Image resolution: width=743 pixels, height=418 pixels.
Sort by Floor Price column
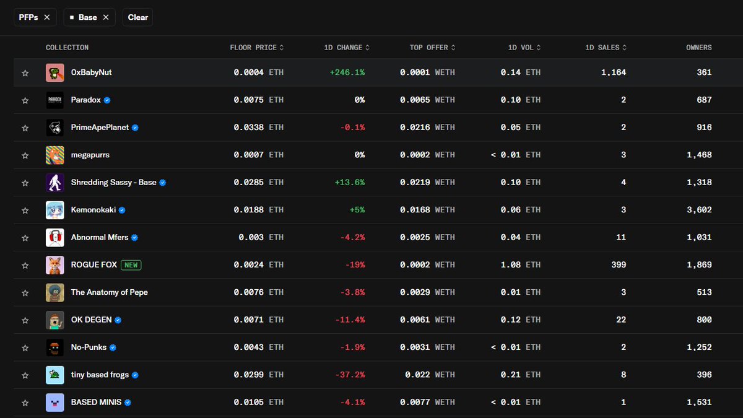point(257,48)
